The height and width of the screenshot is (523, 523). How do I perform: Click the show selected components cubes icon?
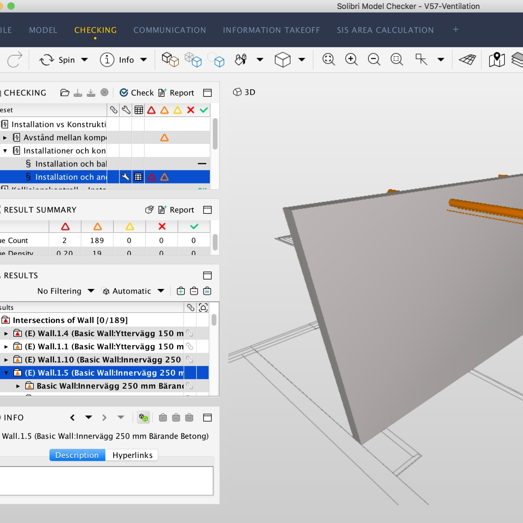(170, 59)
